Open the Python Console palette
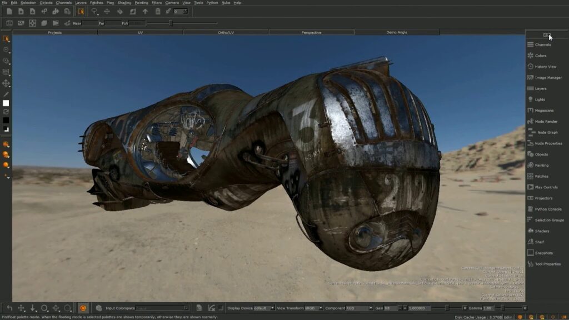The image size is (569, 320). pyautogui.click(x=548, y=209)
